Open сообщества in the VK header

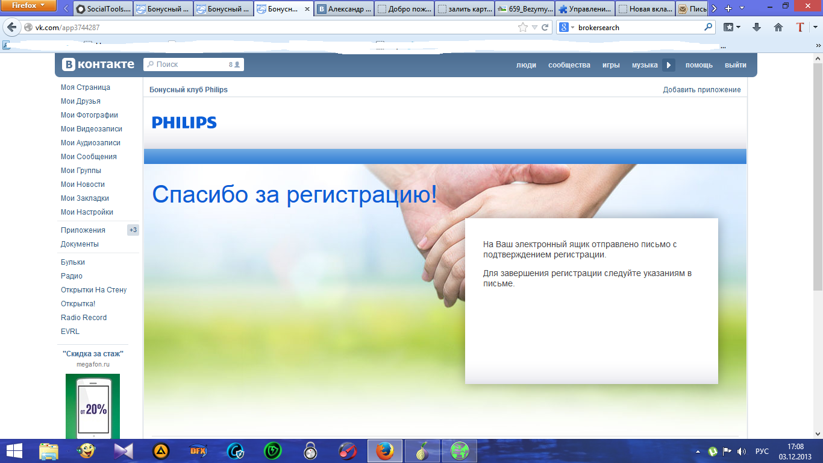569,65
